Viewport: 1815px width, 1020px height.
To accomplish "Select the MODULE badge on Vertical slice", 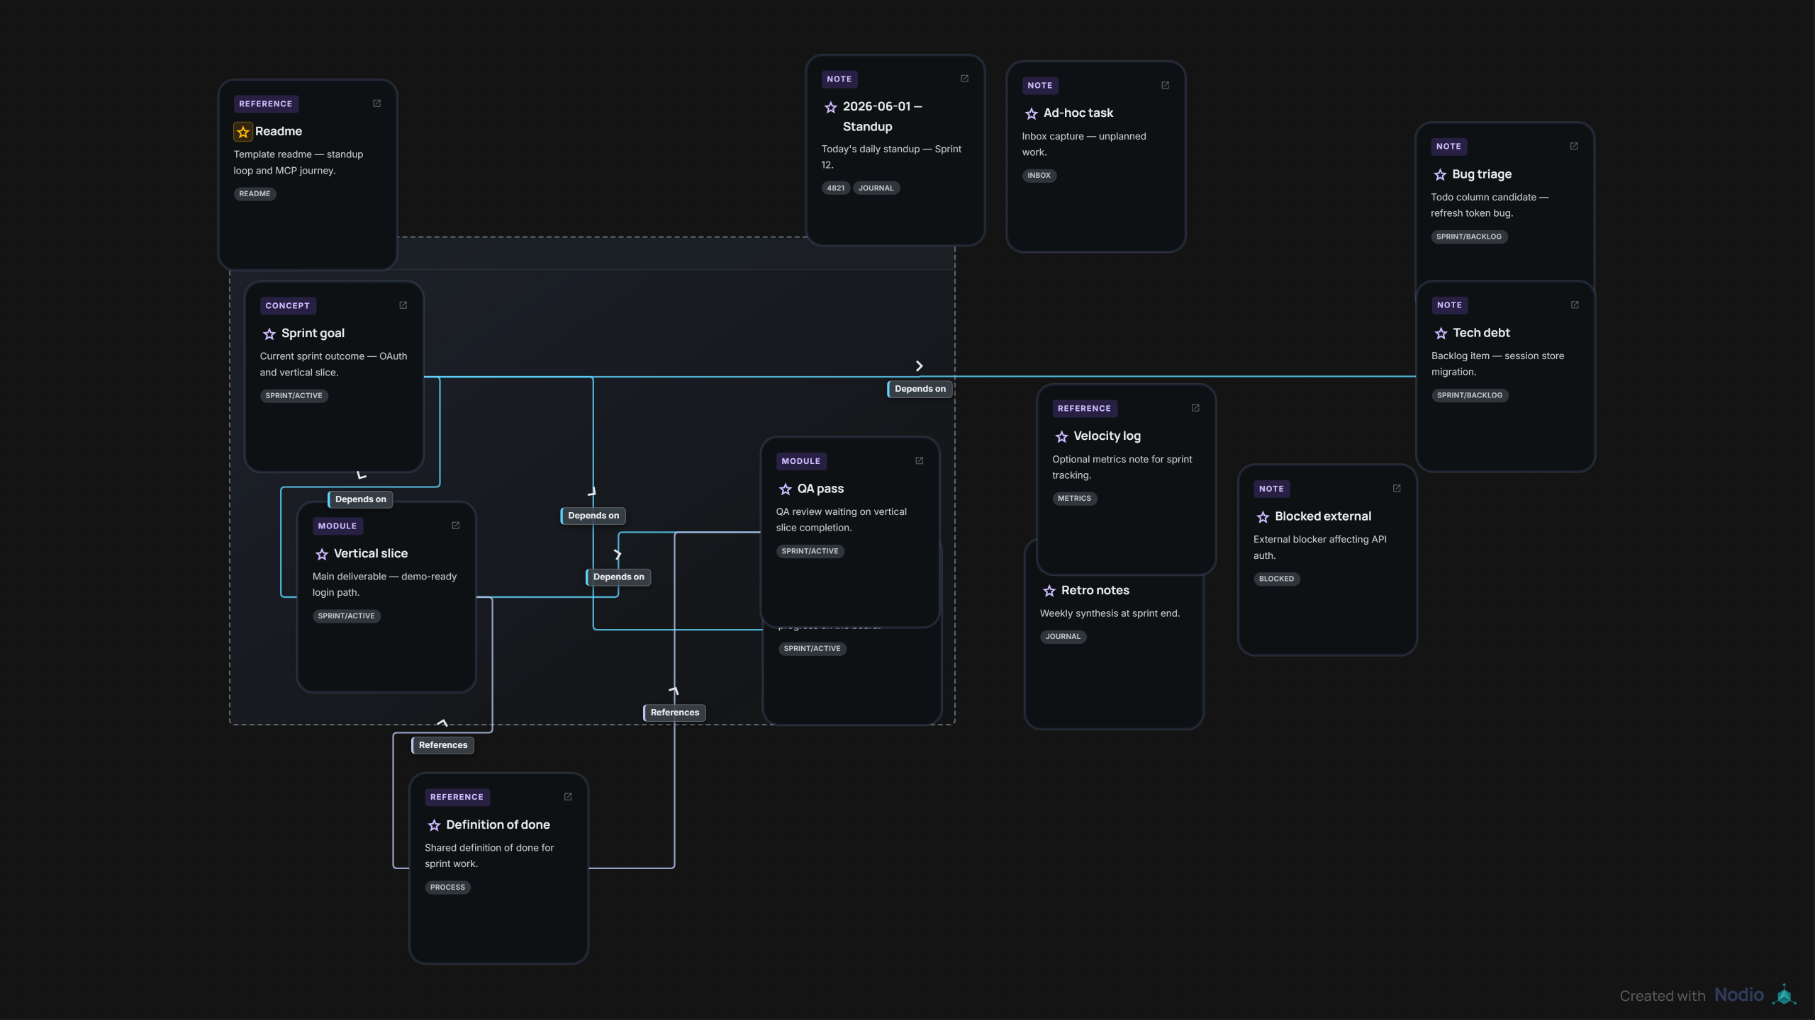I will pyautogui.click(x=337, y=526).
